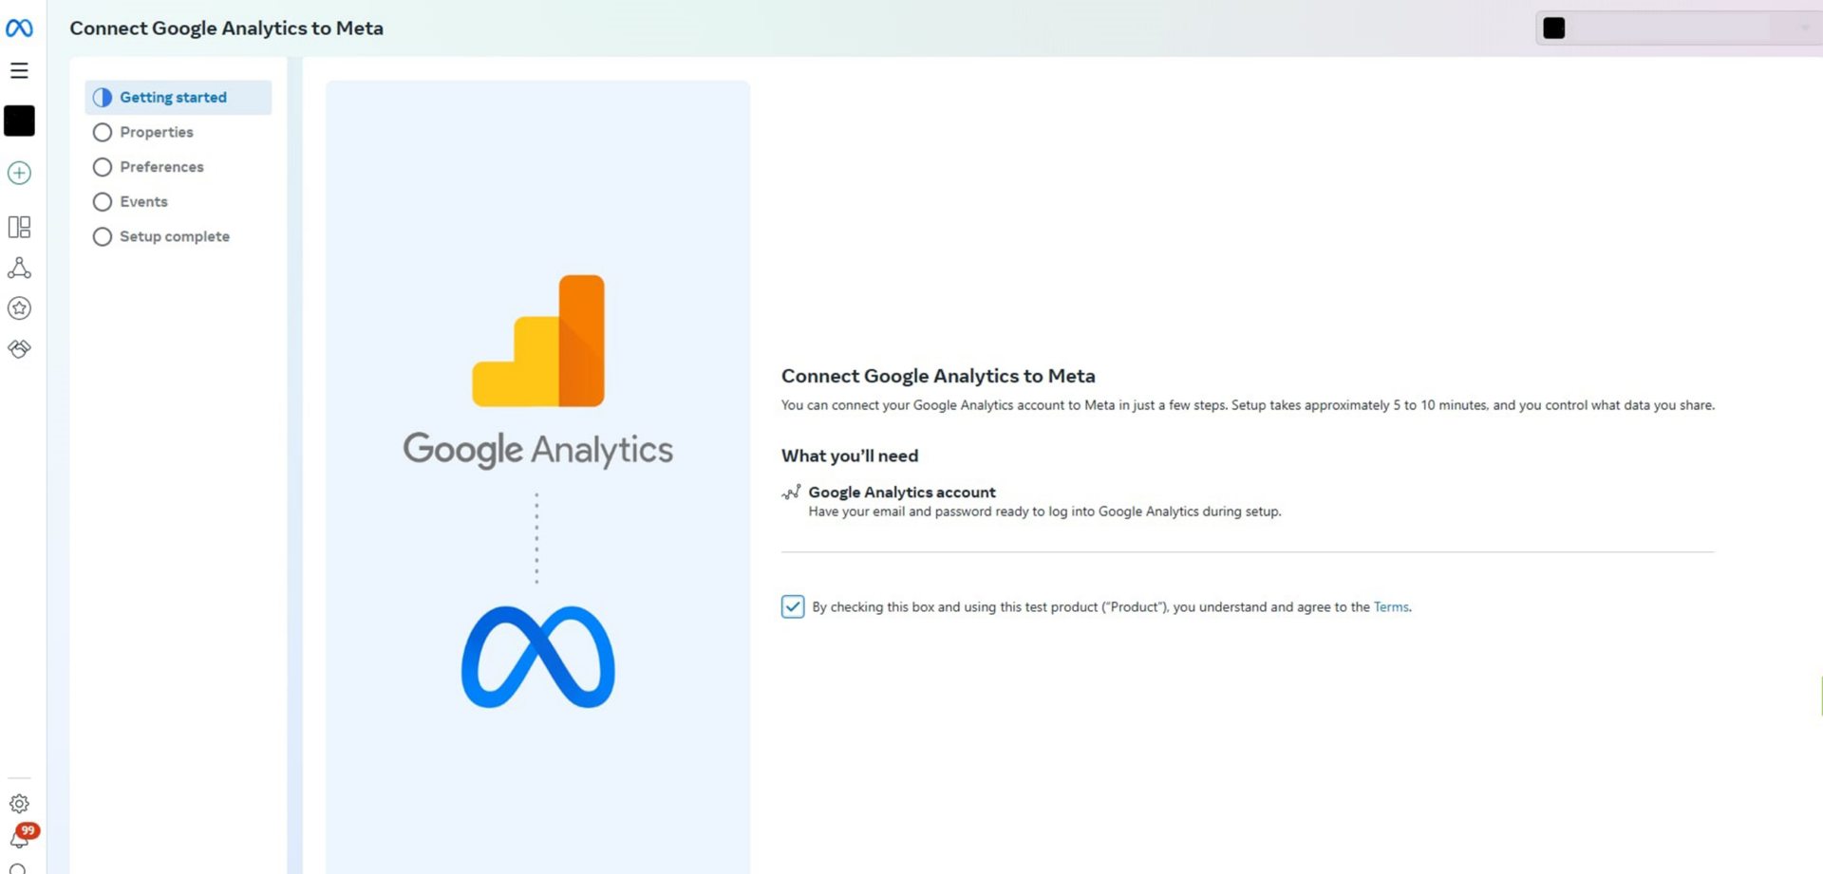Open the dashboard layout icon in sidebar
1823x874 pixels.
(x=19, y=227)
